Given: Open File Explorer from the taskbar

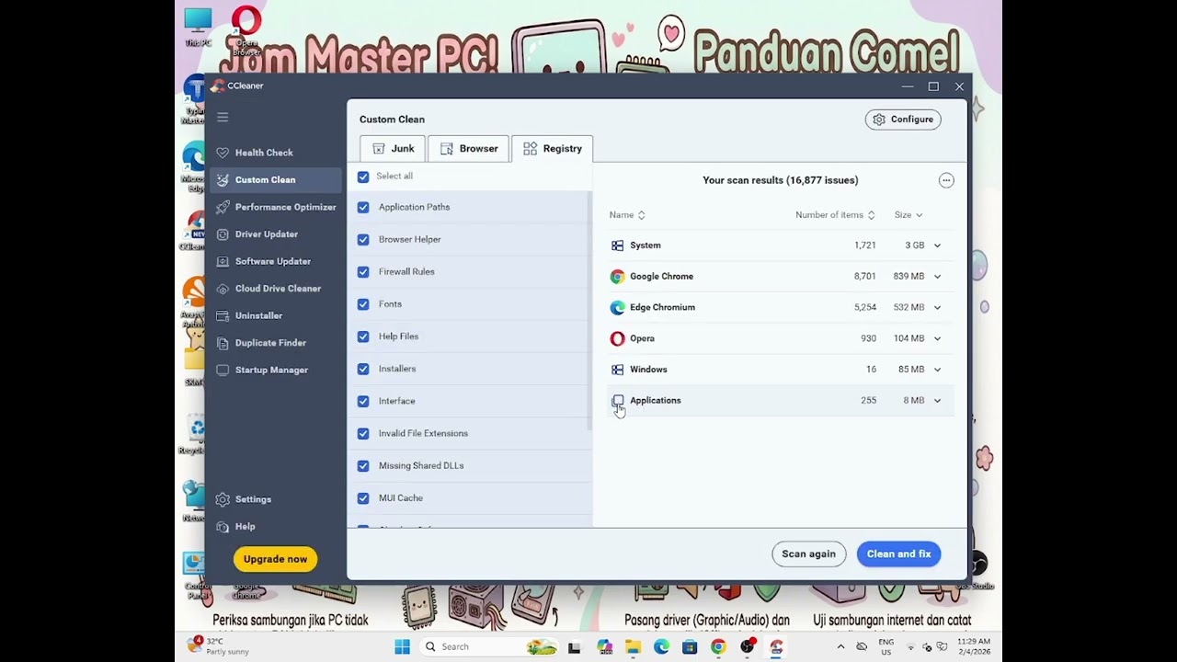Looking at the screenshot, I should pos(633,647).
